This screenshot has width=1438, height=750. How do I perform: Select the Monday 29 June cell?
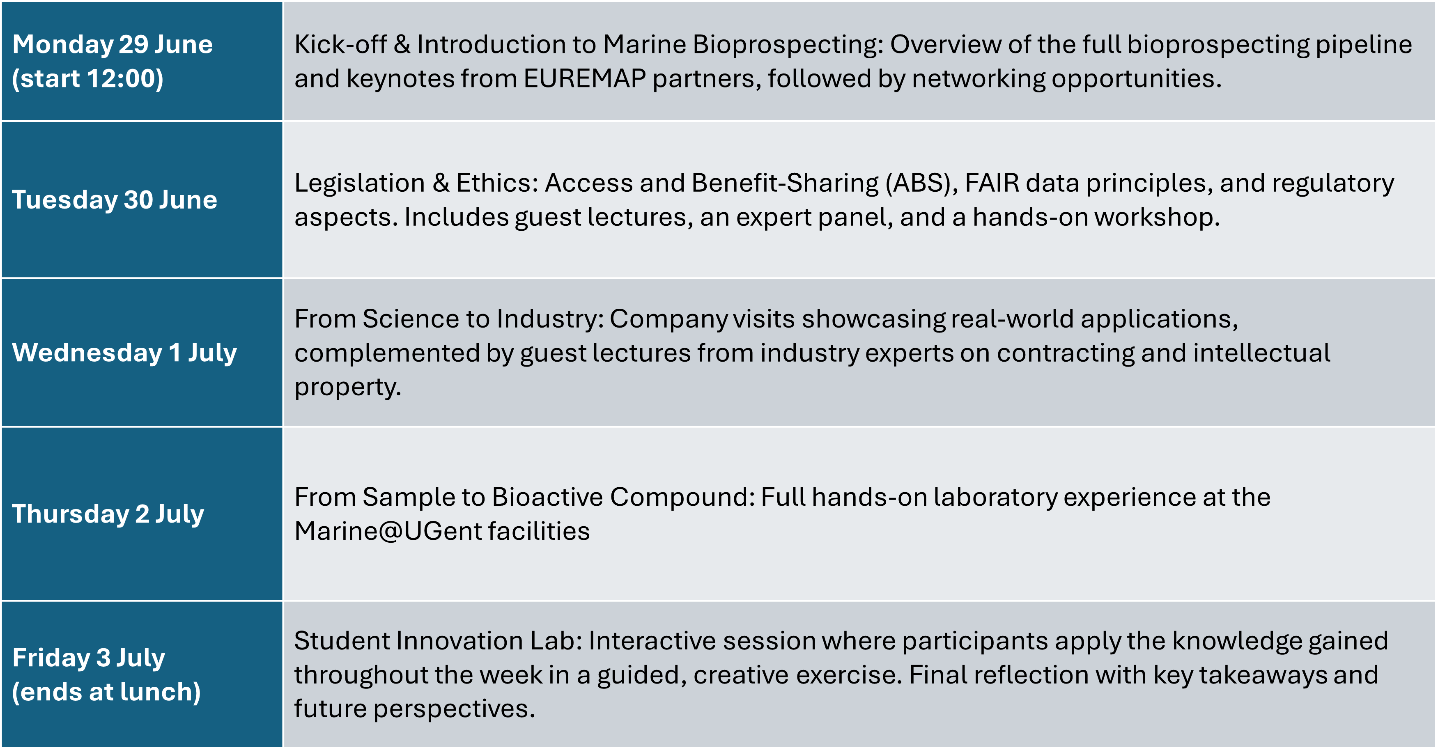point(142,61)
